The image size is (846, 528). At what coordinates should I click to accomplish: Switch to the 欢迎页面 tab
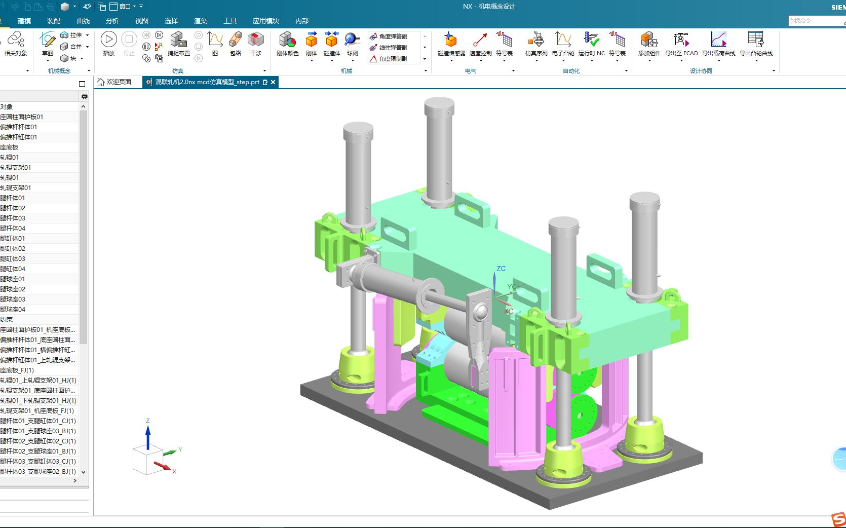point(114,82)
